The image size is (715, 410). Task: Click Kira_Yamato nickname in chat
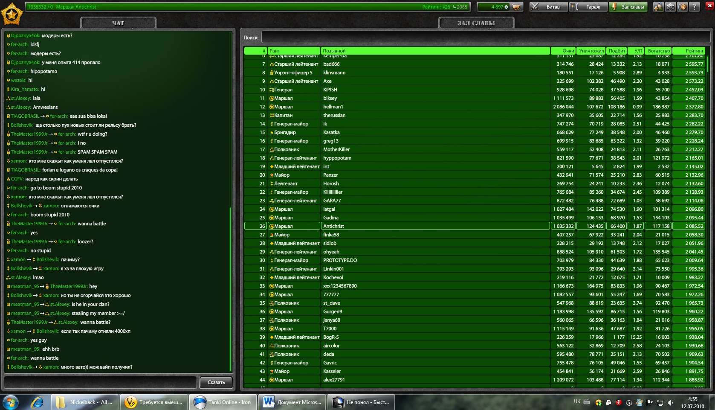[25, 89]
